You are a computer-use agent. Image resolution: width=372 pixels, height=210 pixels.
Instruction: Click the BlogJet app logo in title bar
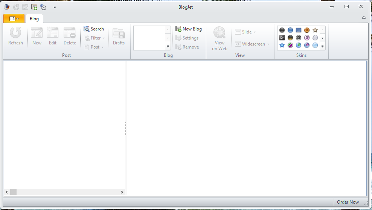tap(7, 7)
